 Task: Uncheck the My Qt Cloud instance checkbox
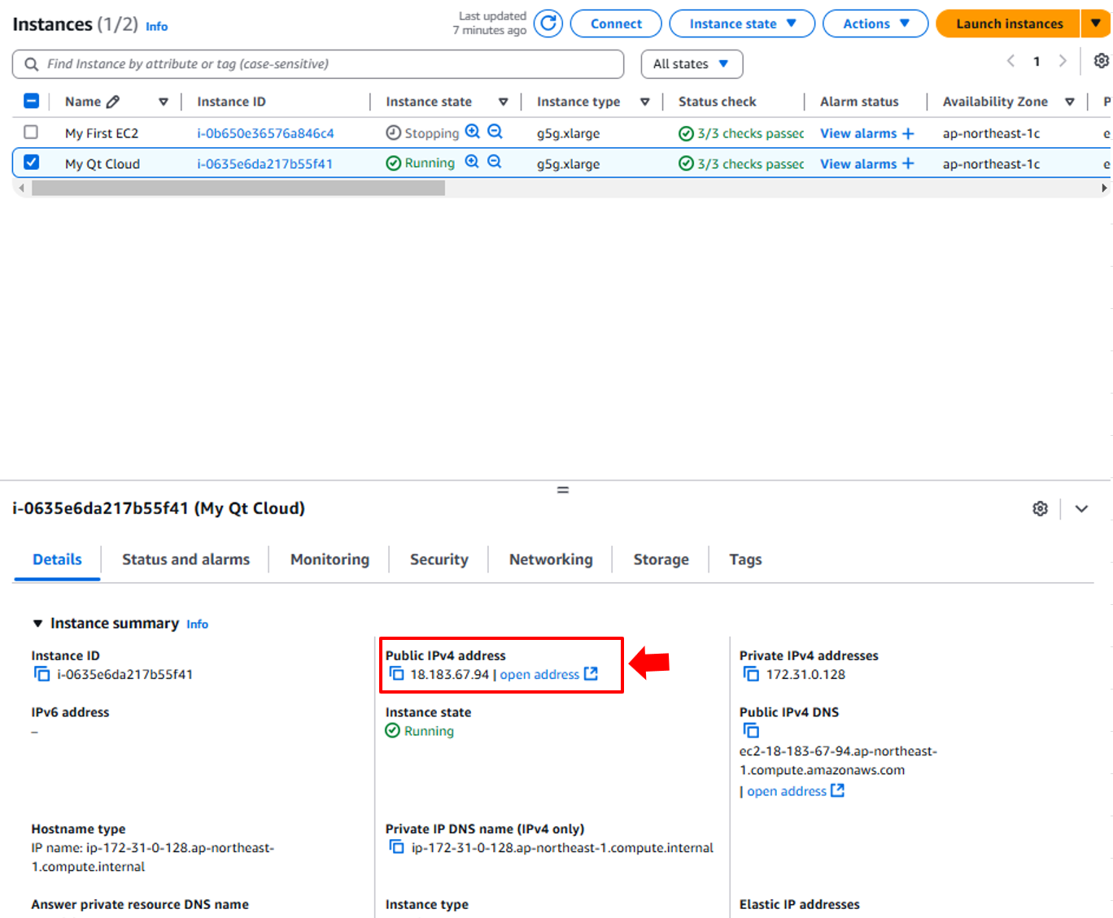[31, 163]
